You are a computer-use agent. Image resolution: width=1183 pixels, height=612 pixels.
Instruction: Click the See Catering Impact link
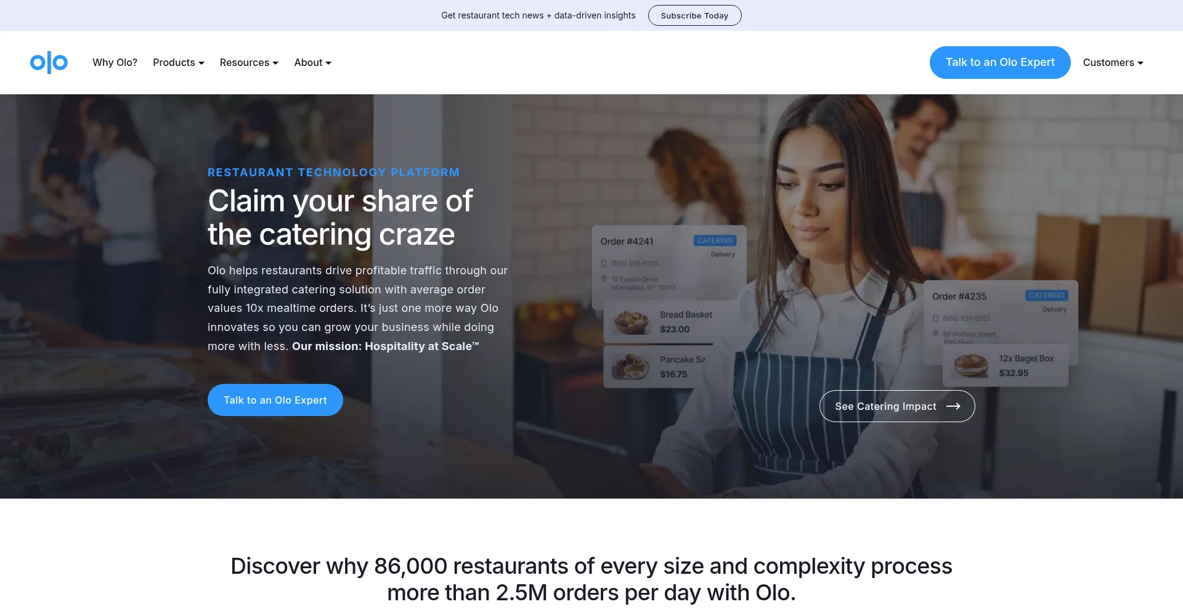(897, 406)
